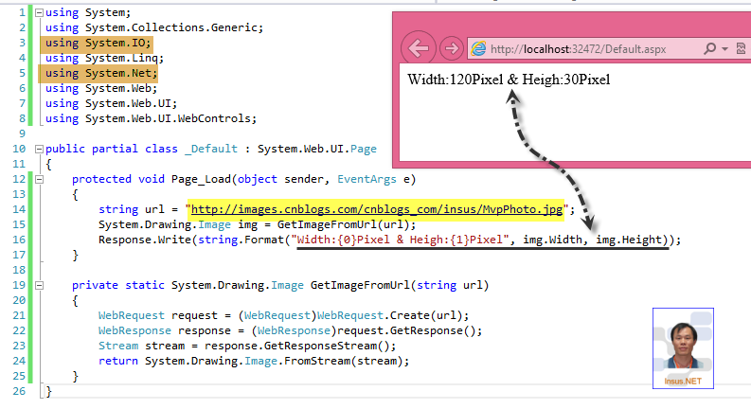751x409 pixels.
Task: Collapse the GetImageFromUrl method at line 19
Action: (39, 285)
